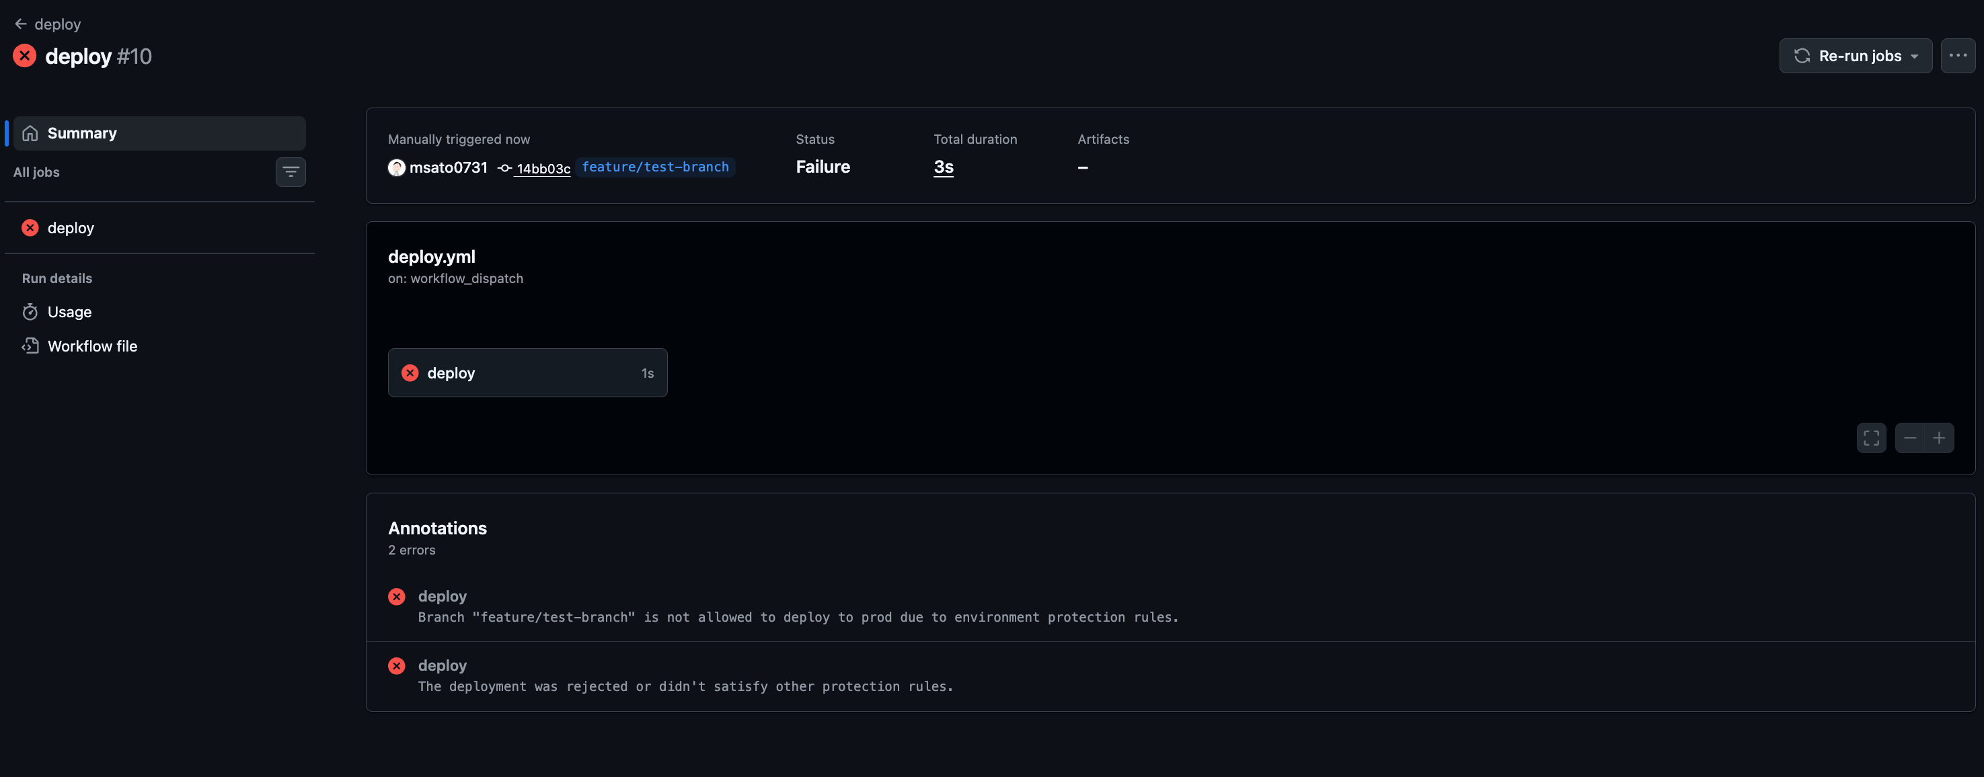Open the deploy job card in graph
This screenshot has width=1984, height=777.
point(527,373)
